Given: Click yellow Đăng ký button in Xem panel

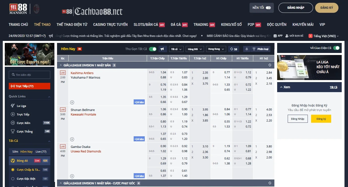Looking at the screenshot, I should [x=321, y=119].
